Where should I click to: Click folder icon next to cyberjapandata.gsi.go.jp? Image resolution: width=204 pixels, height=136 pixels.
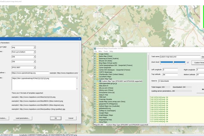(98, 84)
